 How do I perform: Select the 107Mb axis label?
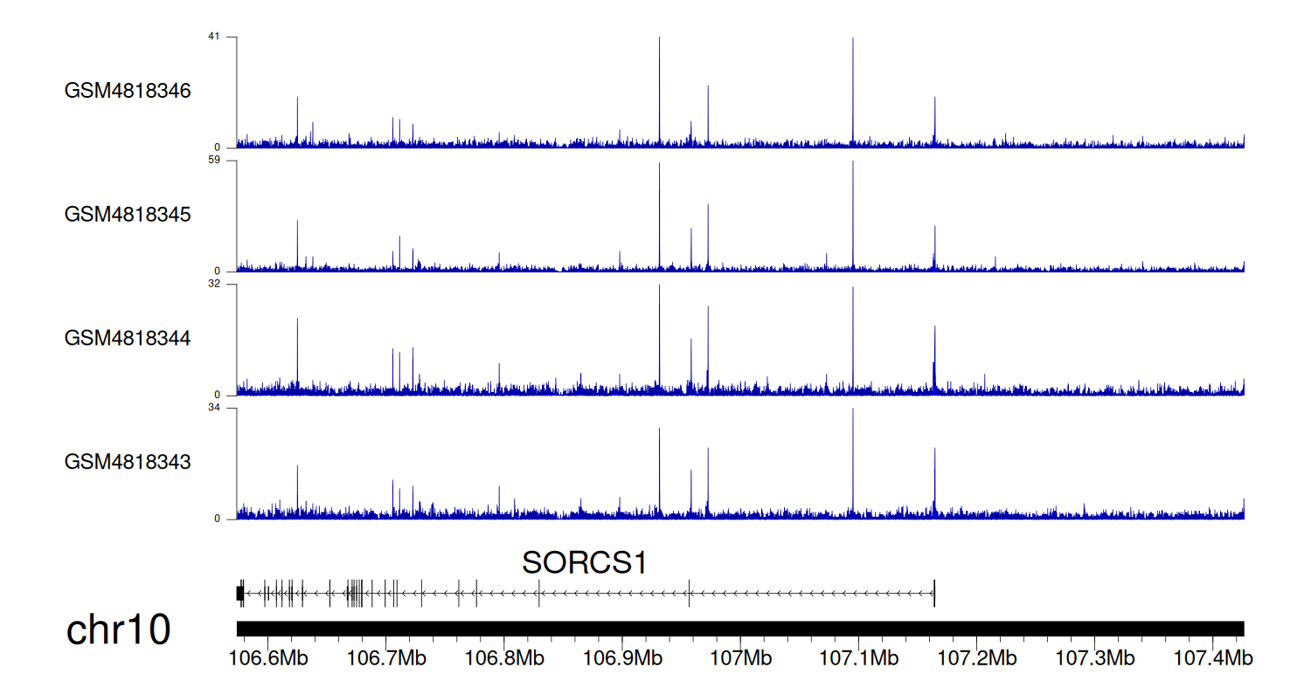tap(739, 657)
